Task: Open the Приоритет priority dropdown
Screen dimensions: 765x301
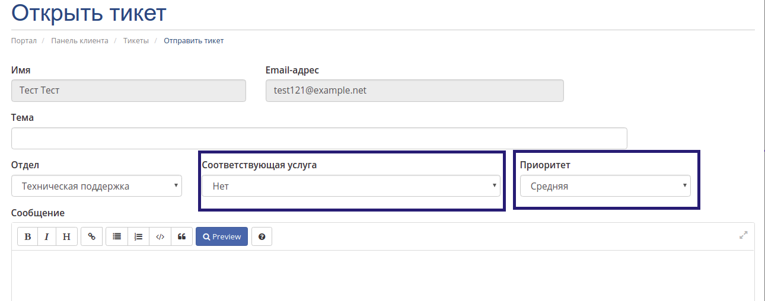Action: [x=605, y=186]
